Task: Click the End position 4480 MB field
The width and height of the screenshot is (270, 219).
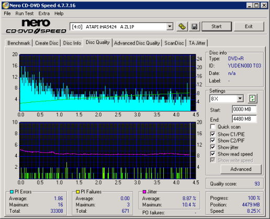Action: [x=244, y=119]
